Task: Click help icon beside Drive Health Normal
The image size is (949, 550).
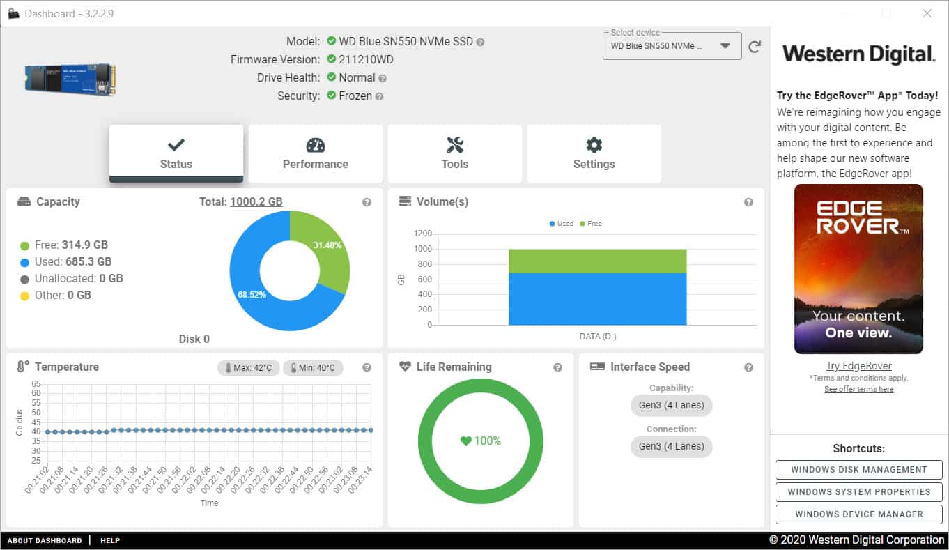Action: (383, 79)
